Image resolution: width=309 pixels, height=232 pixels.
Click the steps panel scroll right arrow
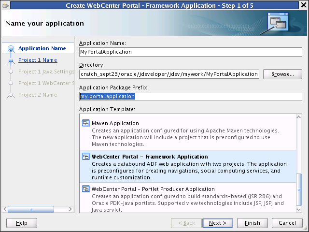click(x=70, y=209)
